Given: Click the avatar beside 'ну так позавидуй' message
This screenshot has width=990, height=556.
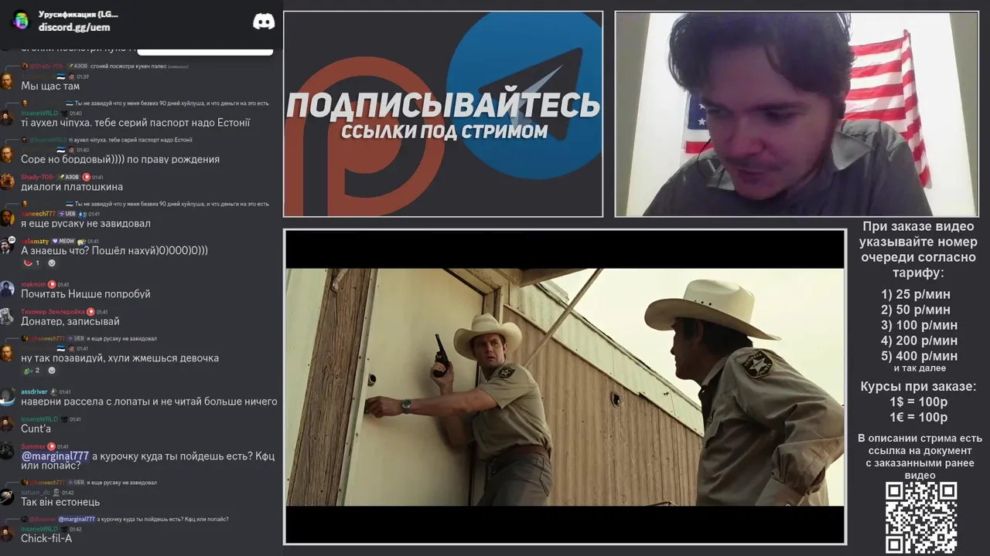Looking at the screenshot, I should point(7,353).
